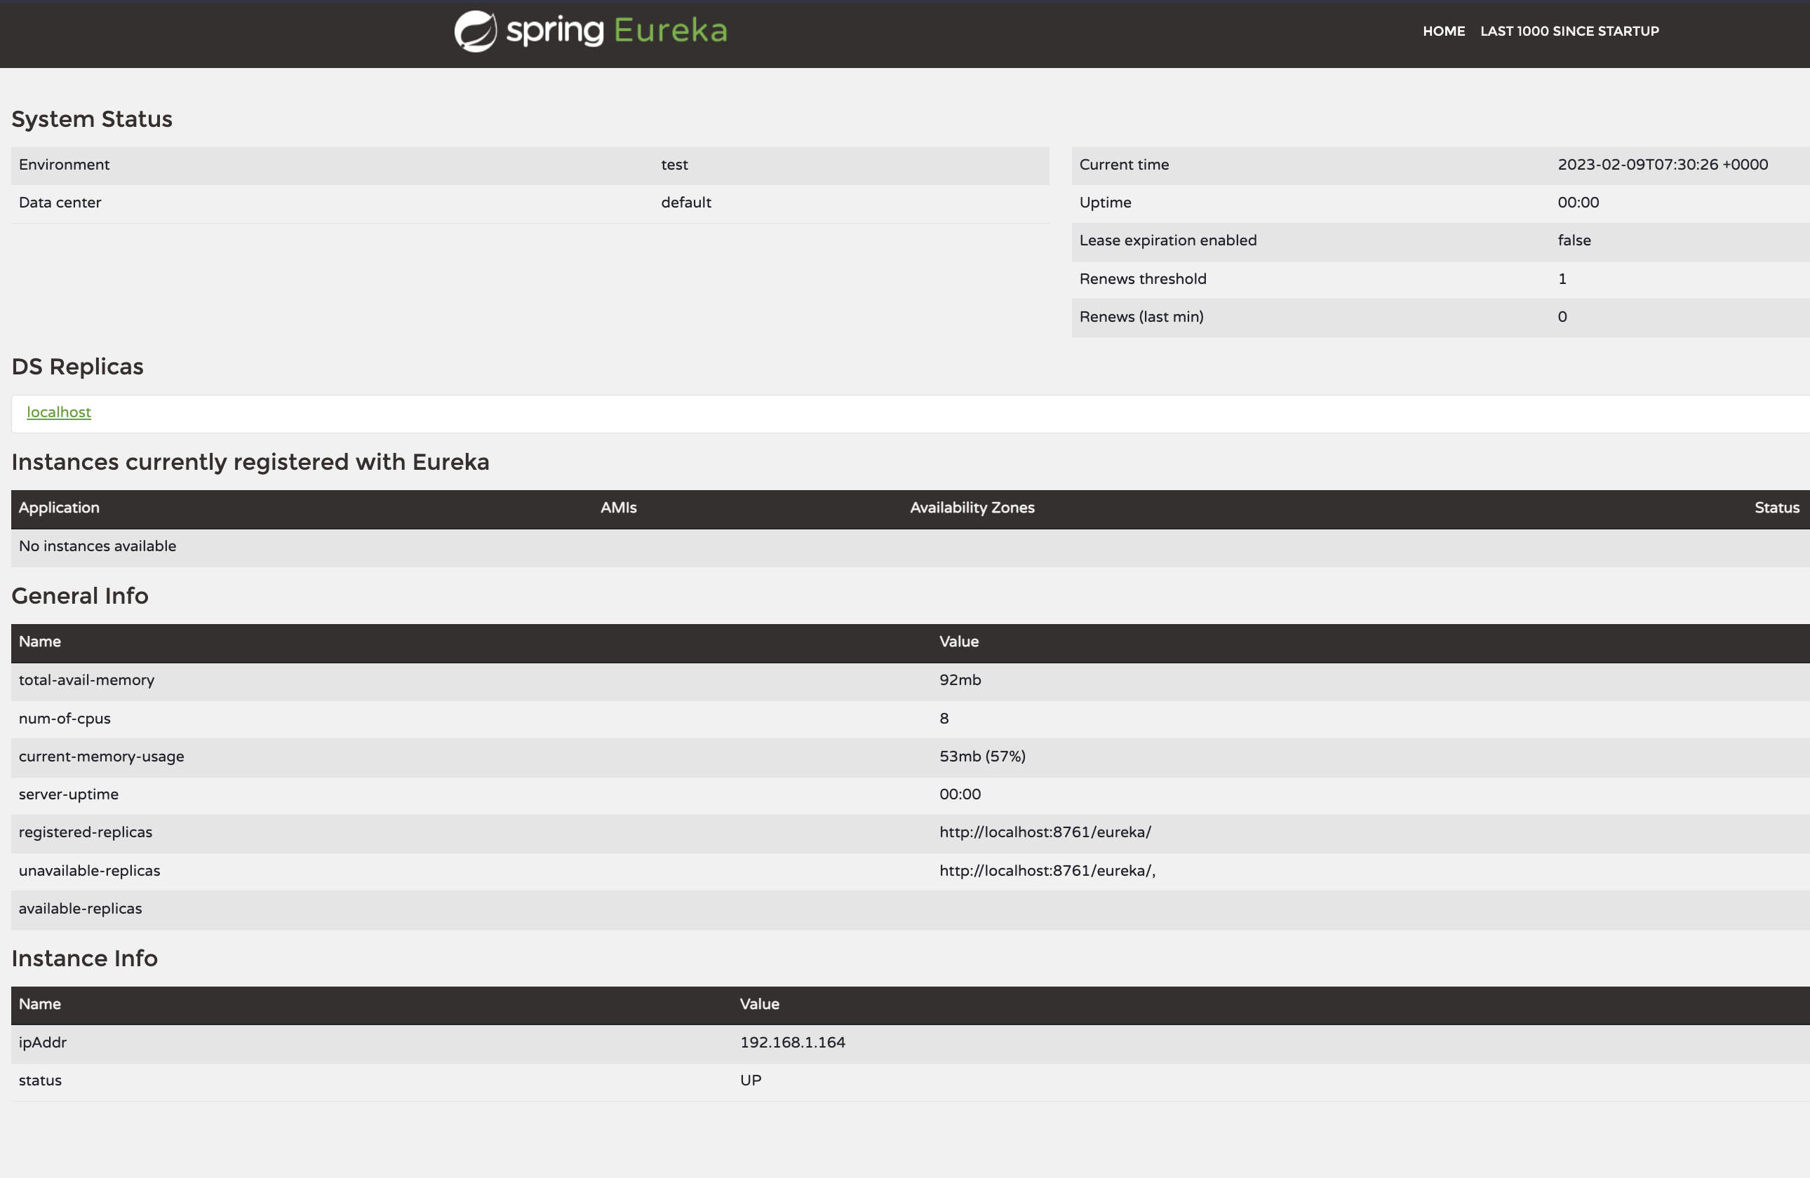Select the DS Replicas heading
The height and width of the screenshot is (1178, 1810).
tap(78, 367)
